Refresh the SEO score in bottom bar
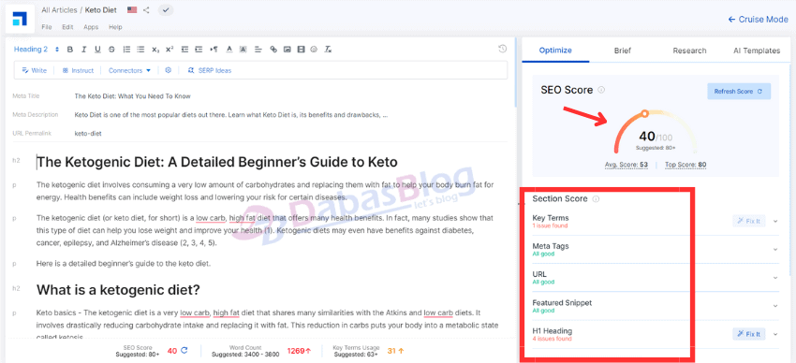 coord(184,350)
